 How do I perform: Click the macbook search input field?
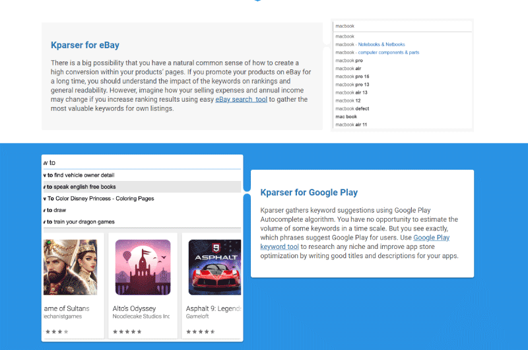point(402,26)
